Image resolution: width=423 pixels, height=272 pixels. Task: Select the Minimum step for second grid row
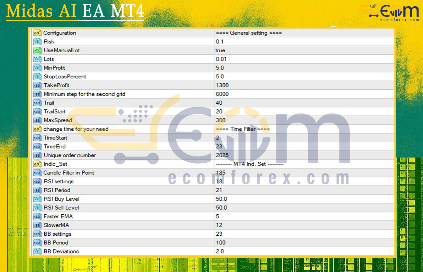click(84, 94)
